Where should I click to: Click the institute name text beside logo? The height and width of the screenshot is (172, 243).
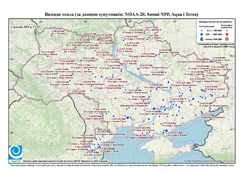65,161
